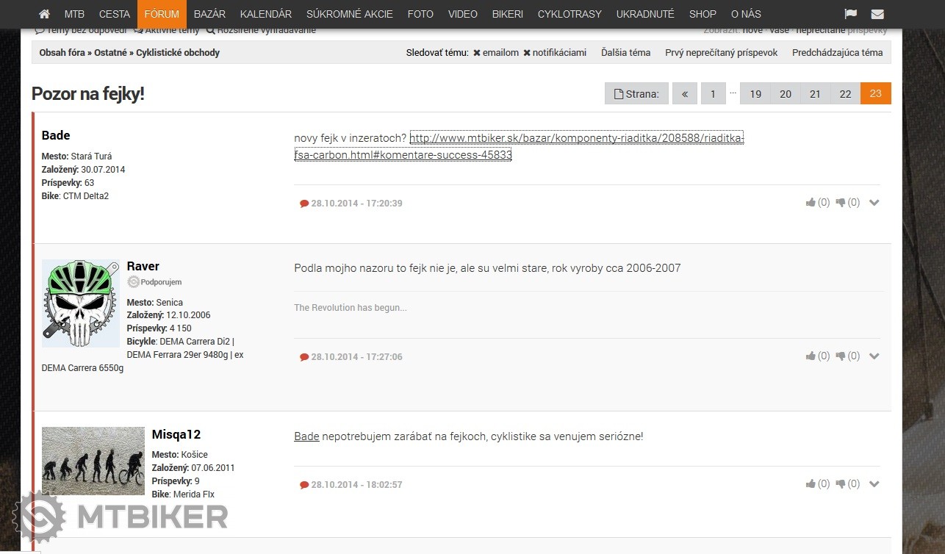945x554 pixels.
Task: Open the riadítka FSA carbon bazar link
Action: point(576,139)
